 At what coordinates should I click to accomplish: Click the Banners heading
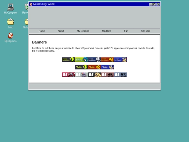click(40, 42)
